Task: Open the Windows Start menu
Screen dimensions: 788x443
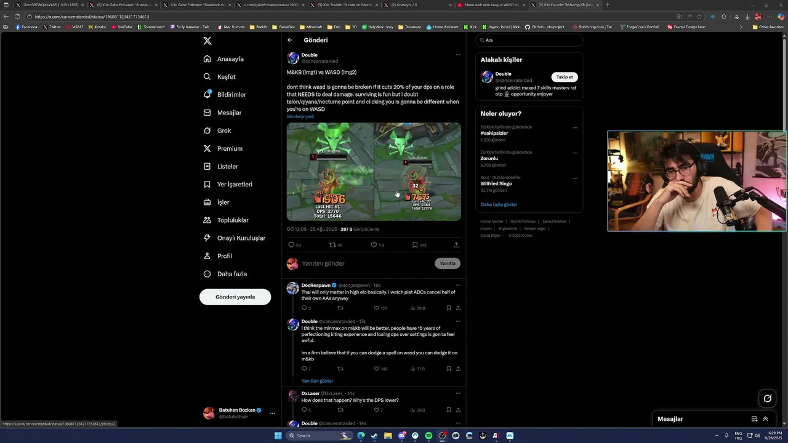Action: [278, 436]
